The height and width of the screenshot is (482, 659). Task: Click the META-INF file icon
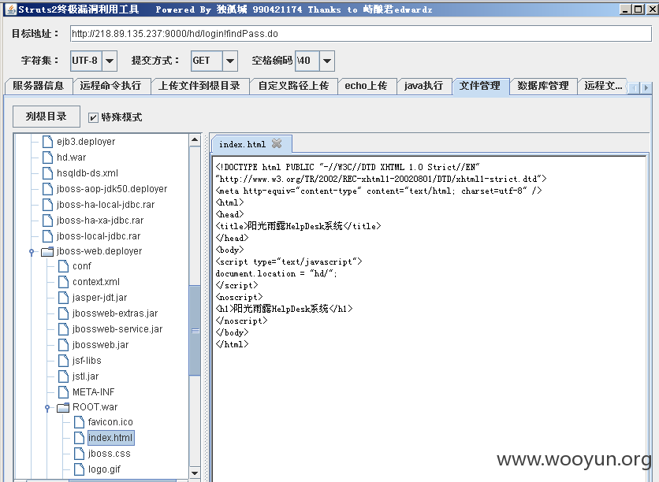(64, 392)
